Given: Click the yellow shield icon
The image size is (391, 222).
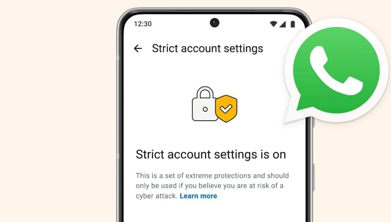Looking at the screenshot, I should pos(226,108).
